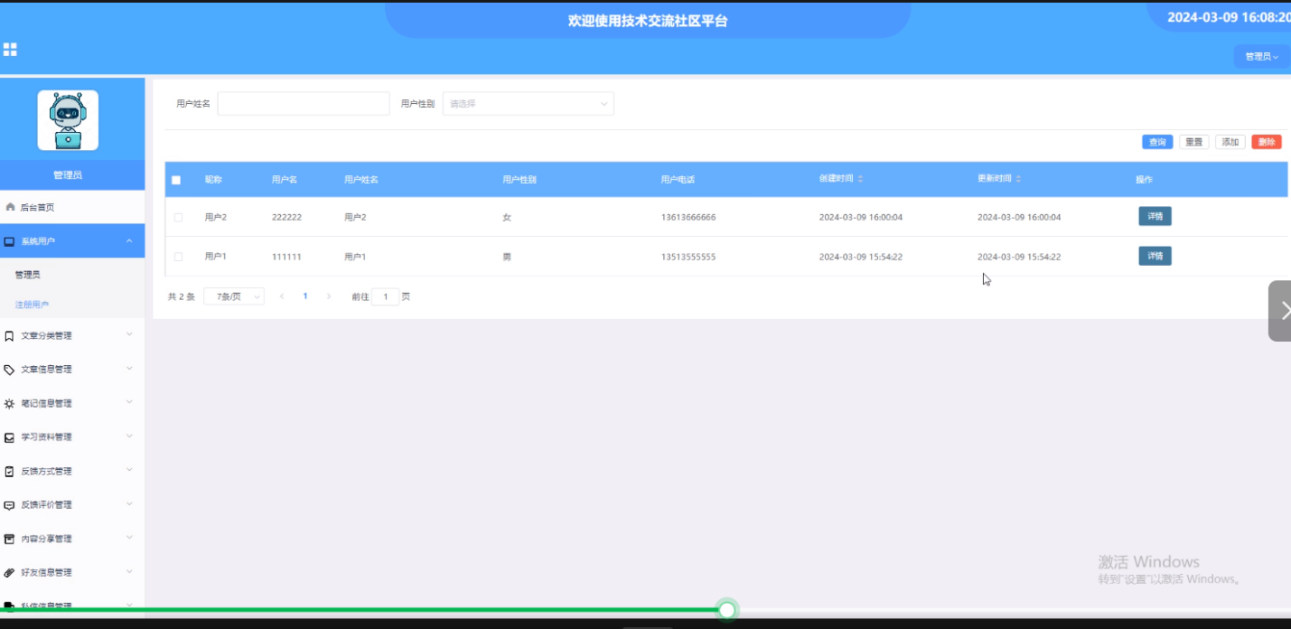Click the 重置 reset button
Viewport: 1291px width, 629px height.
tap(1194, 142)
